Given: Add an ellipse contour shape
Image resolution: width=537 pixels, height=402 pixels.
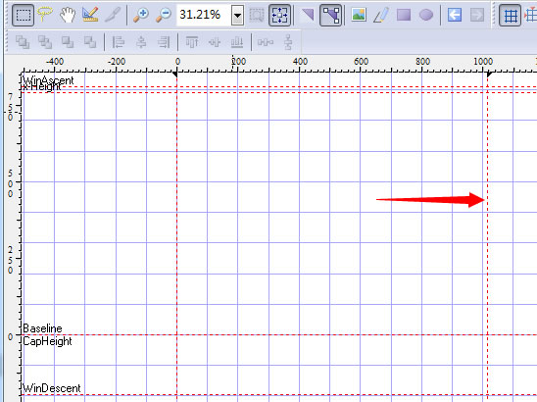Looking at the screenshot, I should tap(426, 15).
